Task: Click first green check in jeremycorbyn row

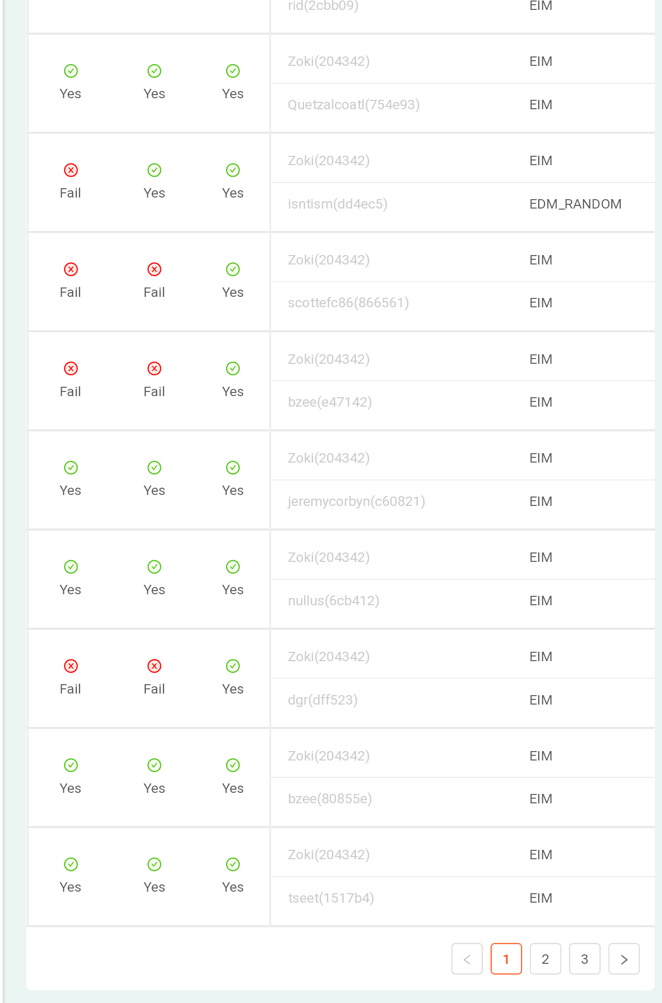Action: tap(71, 468)
